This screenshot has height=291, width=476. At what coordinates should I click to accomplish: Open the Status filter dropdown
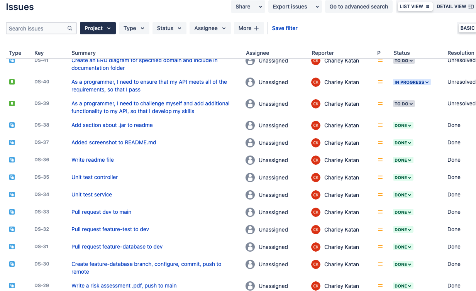coord(169,28)
